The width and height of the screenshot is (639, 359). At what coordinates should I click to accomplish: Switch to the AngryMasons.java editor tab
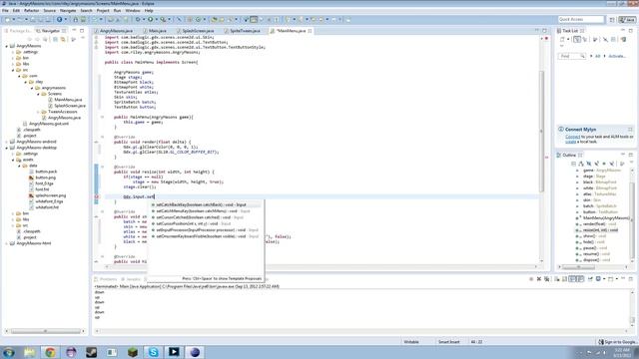tap(116, 31)
